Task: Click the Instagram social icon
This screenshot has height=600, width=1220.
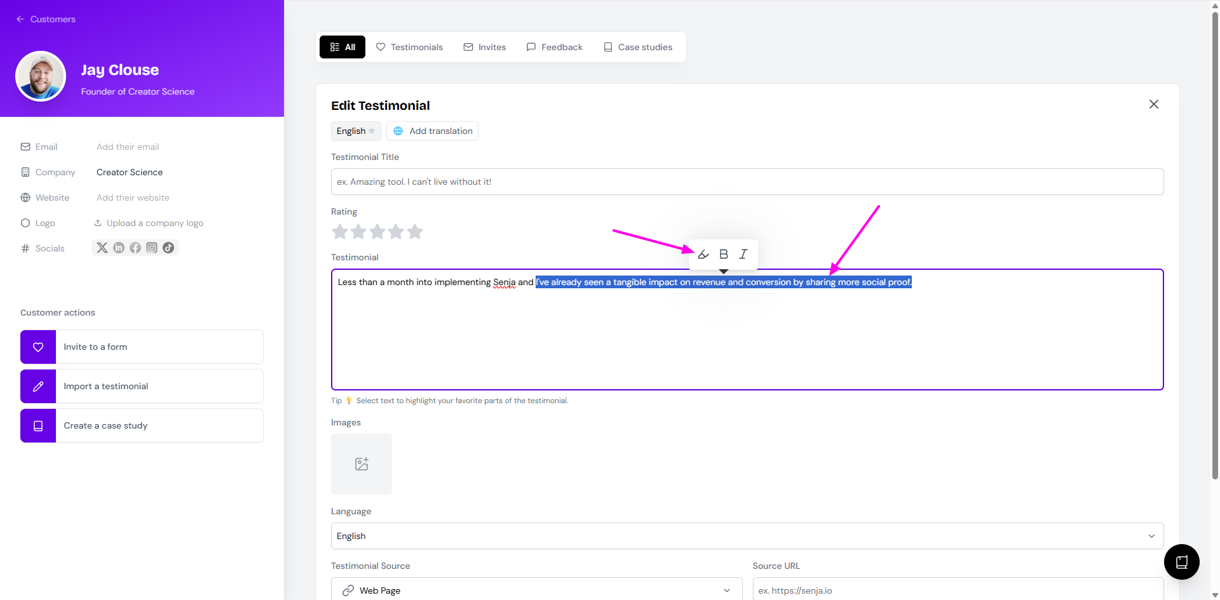Action: [x=152, y=248]
